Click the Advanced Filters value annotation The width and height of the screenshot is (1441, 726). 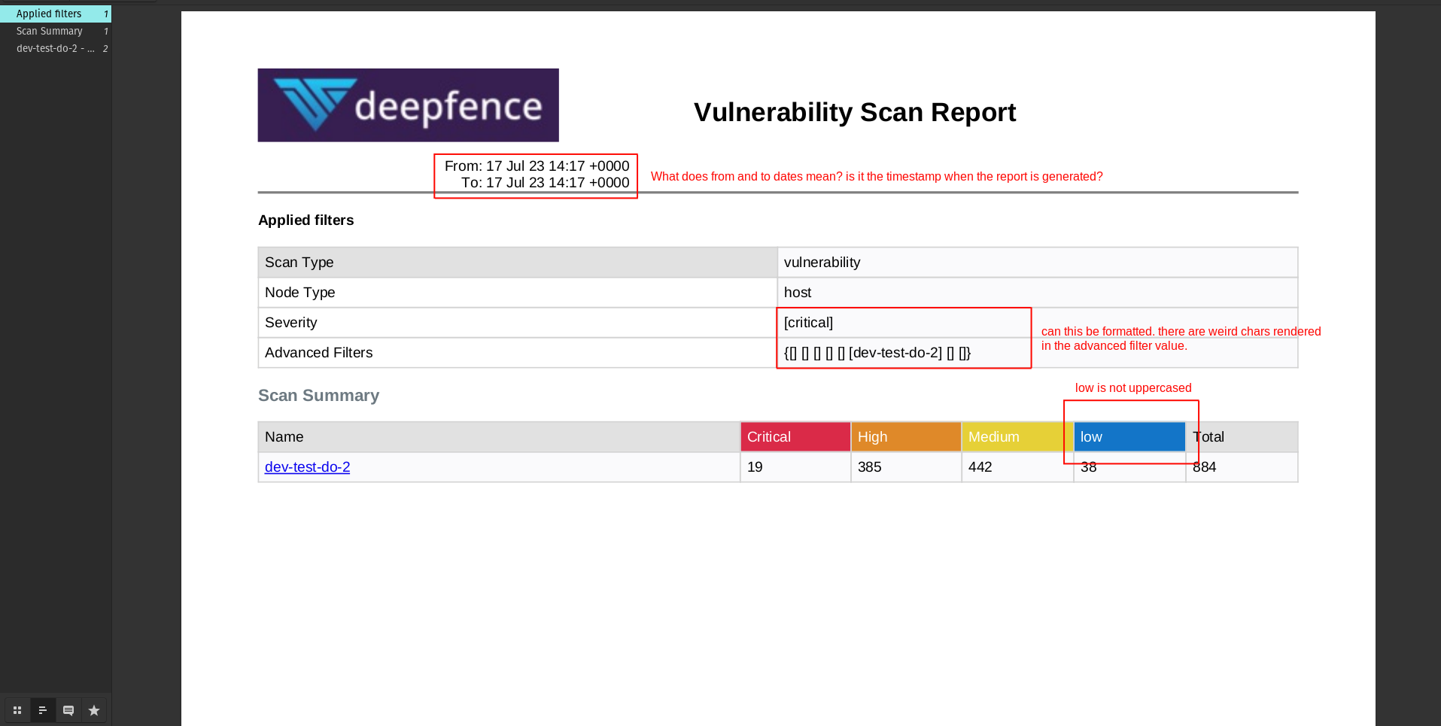click(903, 352)
